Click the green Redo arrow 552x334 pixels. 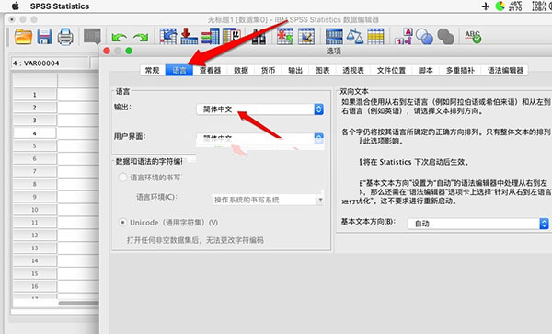(141, 37)
